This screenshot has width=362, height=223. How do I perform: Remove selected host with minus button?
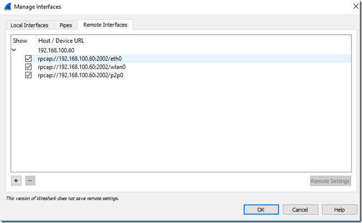click(30, 181)
